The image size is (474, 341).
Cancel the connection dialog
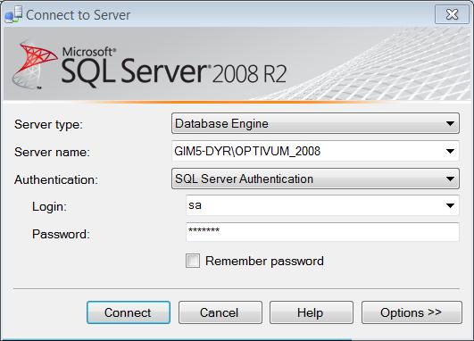[x=220, y=312]
